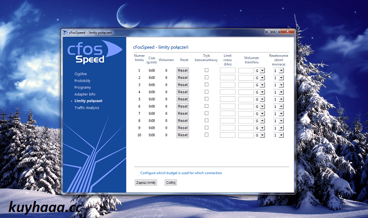Image resolution: width=368 pixels, height=218 pixels.
Task: Click time limit field for limit 1
Action: pos(227,71)
